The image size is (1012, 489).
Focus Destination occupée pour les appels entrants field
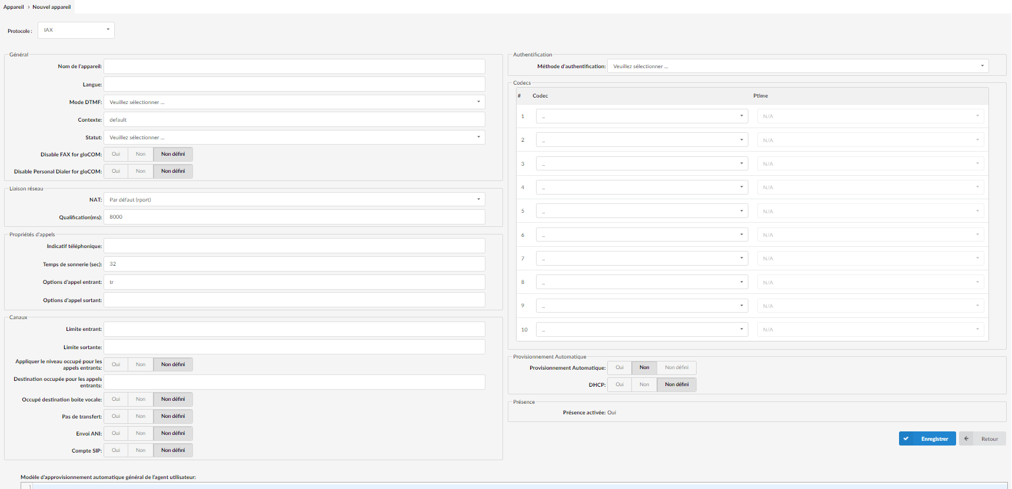[294, 382]
